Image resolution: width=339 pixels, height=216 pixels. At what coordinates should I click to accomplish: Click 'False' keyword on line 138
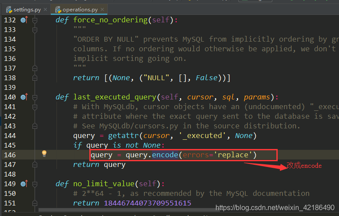coord(207,78)
